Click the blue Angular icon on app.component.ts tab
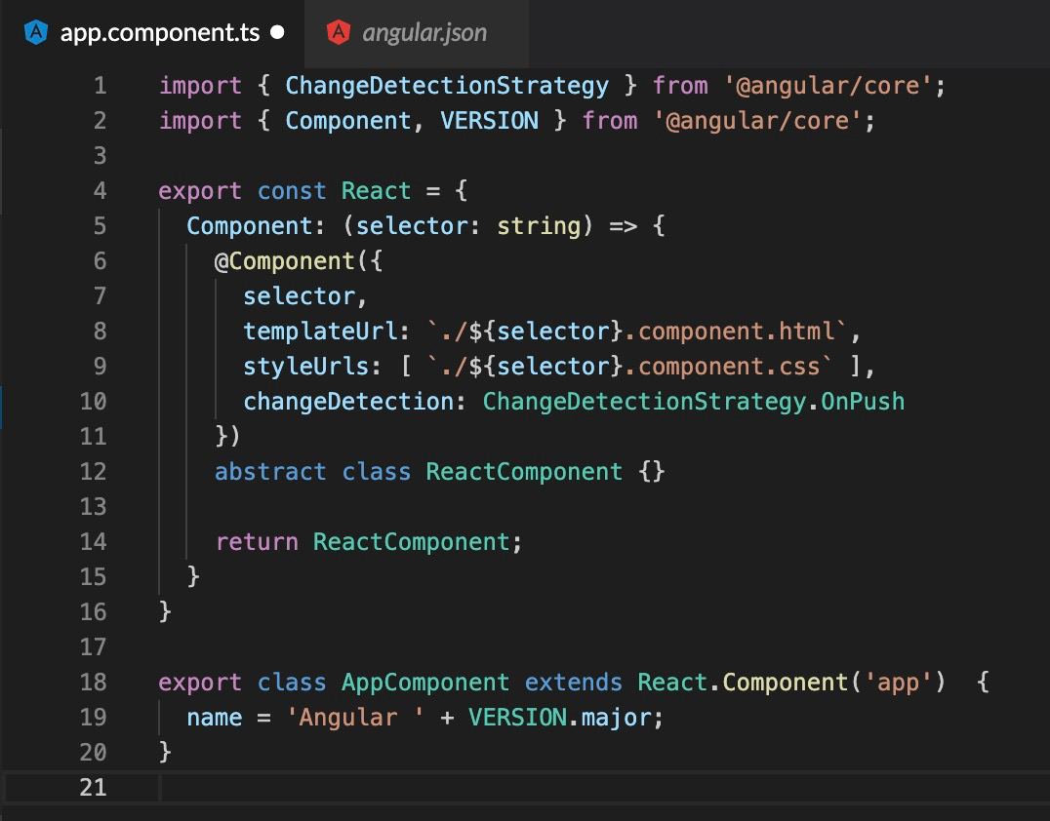Screen dimensions: 1050x821 tap(35, 32)
